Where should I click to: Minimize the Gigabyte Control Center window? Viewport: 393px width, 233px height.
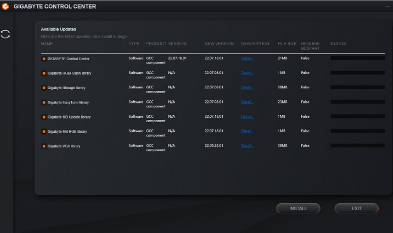pos(387,7)
